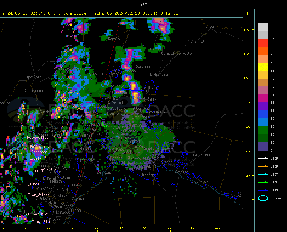Click the Uspallata place label
This screenshot has height=232, width=287.
pos(33,77)
